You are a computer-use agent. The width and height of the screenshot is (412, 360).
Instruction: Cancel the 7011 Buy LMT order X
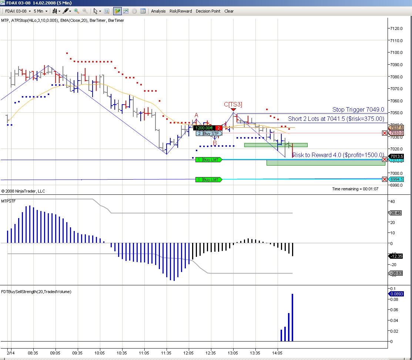click(x=384, y=160)
